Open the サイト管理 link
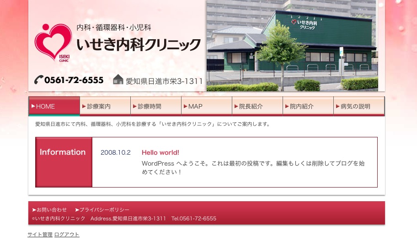The image size is (417, 240). [x=40, y=235]
